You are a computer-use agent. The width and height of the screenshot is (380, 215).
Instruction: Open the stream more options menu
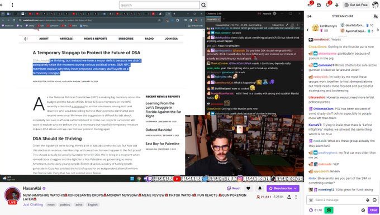pyautogui.click(x=296, y=197)
